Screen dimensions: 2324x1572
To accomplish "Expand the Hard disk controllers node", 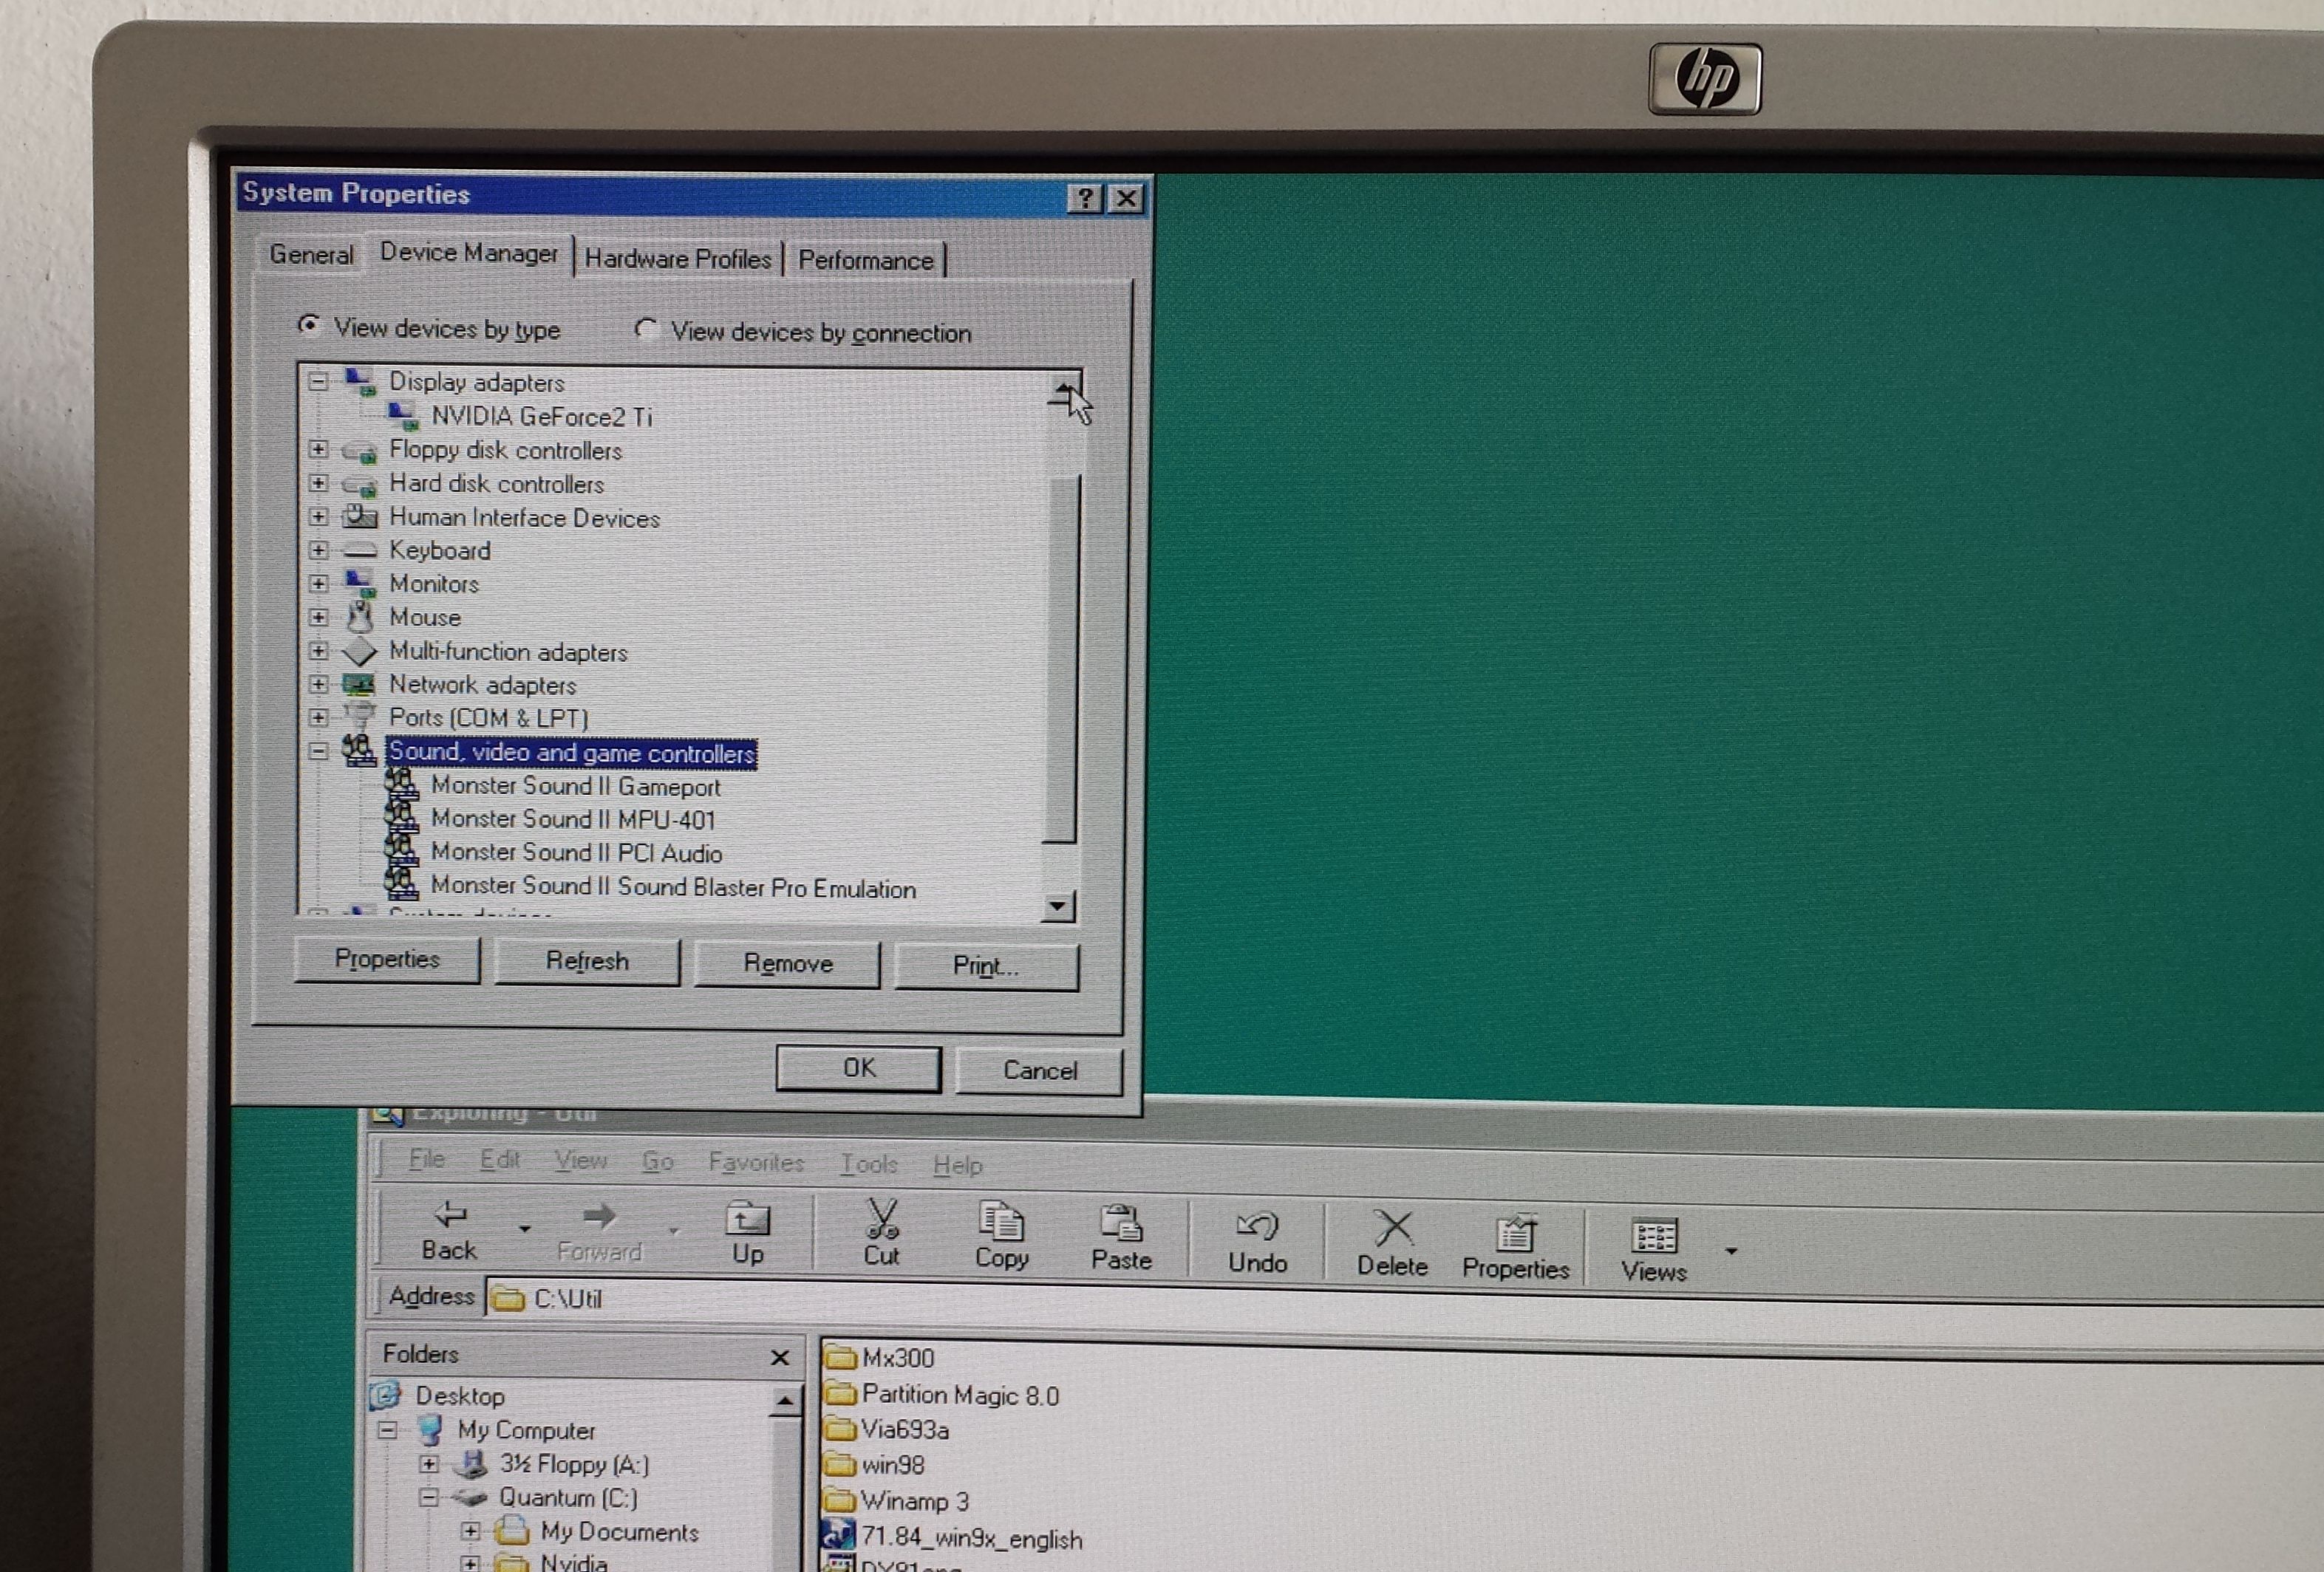I will click(318, 483).
